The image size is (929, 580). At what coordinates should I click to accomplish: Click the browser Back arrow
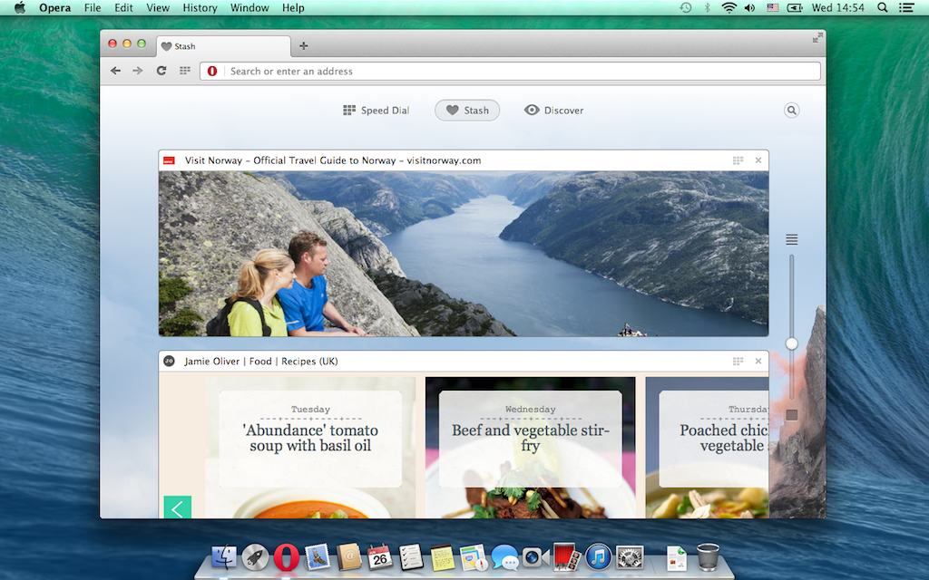pyautogui.click(x=115, y=71)
